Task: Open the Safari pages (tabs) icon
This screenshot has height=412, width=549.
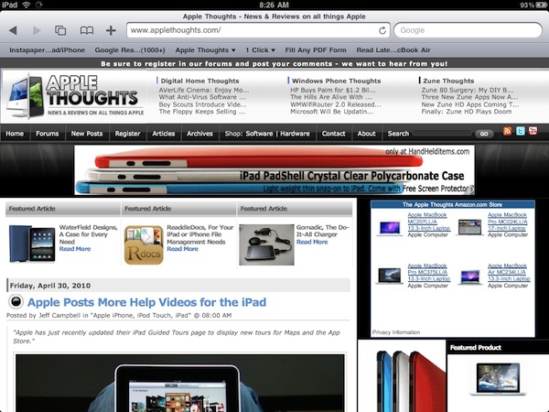Action: click(60, 30)
